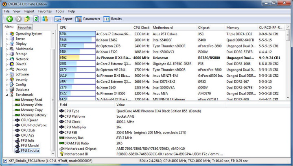This screenshot has width=293, height=166.
Task: Open the Memory Read benchmark
Action: click(x=31, y=100)
